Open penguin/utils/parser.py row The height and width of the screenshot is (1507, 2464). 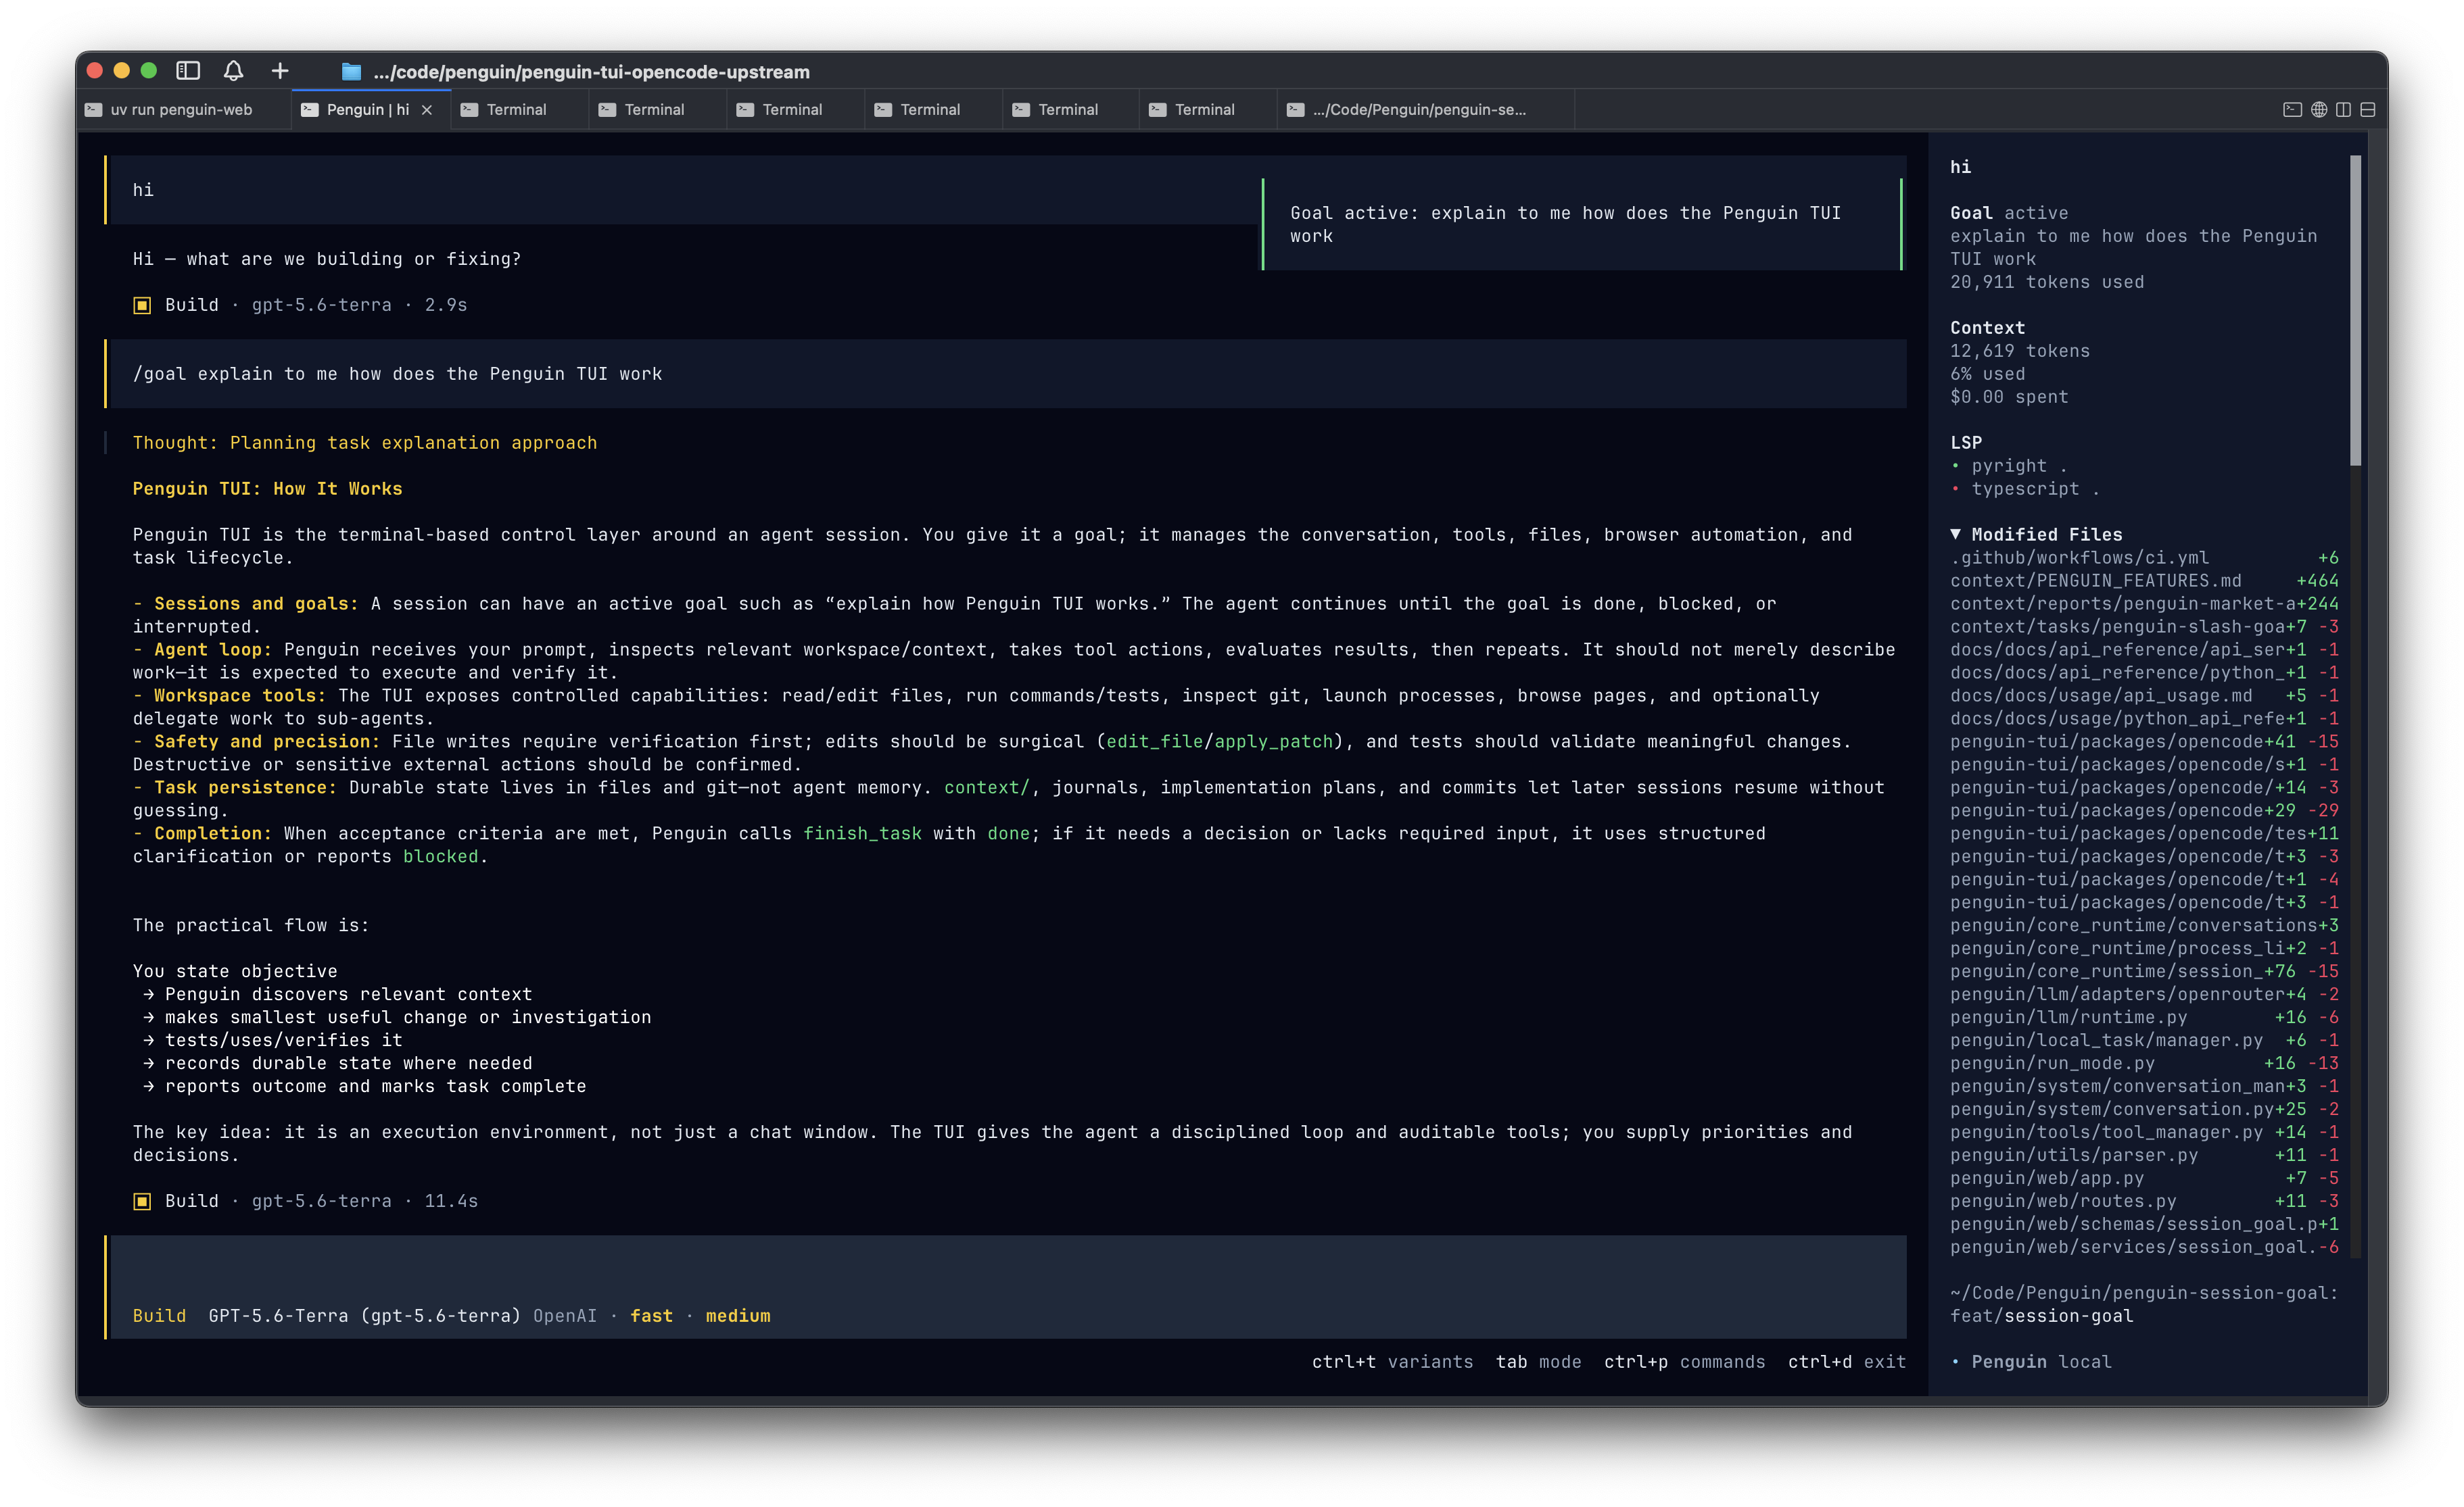coord(2144,1155)
